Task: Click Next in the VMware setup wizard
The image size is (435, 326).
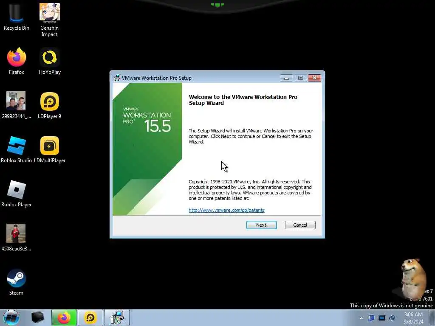Action: (x=261, y=225)
